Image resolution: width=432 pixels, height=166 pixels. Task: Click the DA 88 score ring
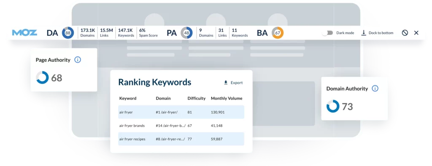point(68,33)
